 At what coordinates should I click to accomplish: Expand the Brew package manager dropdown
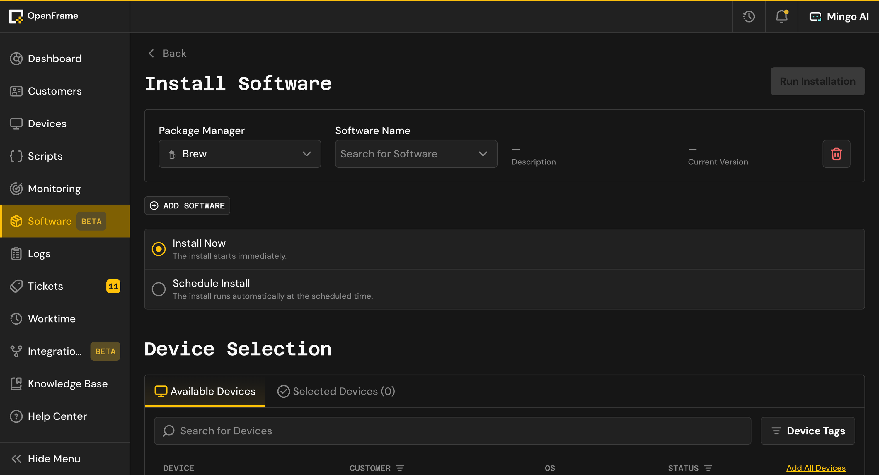click(x=240, y=154)
